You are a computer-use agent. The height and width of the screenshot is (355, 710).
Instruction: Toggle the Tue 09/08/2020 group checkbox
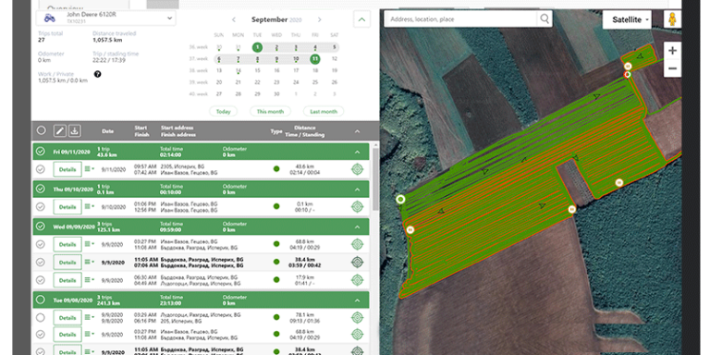(x=41, y=300)
